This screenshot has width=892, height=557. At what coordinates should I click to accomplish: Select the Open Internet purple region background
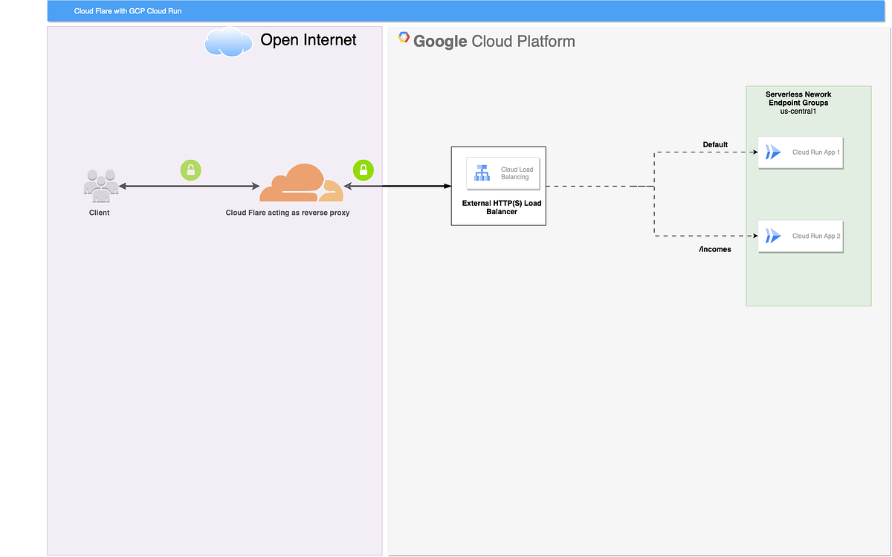(214, 372)
